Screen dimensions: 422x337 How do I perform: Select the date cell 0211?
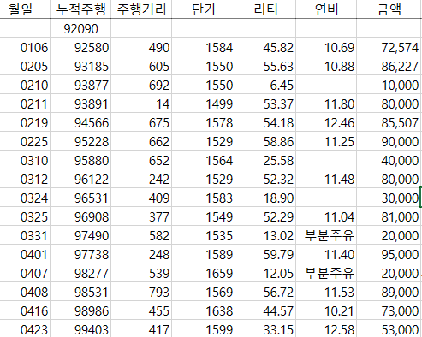(25, 103)
